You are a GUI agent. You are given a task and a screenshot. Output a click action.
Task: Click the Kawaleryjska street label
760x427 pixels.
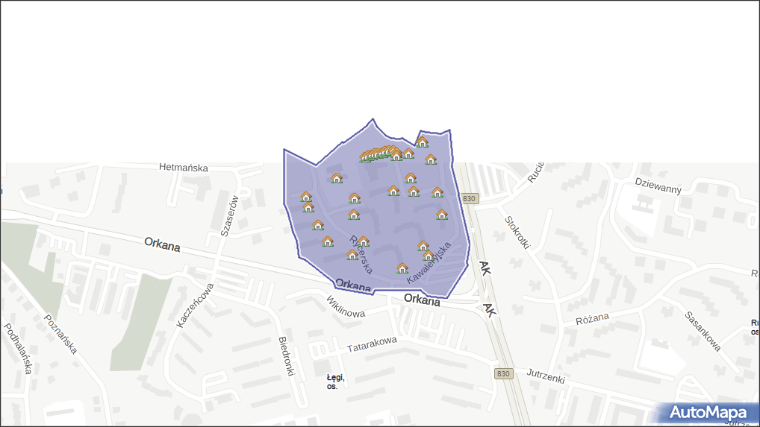pos(431,263)
